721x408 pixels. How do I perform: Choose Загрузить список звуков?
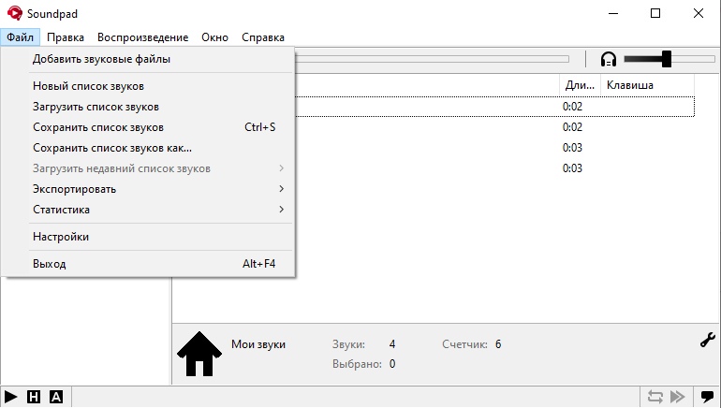pos(148,107)
